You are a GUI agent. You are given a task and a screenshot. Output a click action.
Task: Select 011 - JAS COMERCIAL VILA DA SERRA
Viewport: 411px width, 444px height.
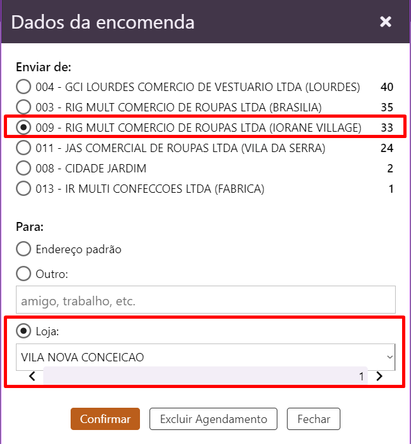click(x=24, y=148)
